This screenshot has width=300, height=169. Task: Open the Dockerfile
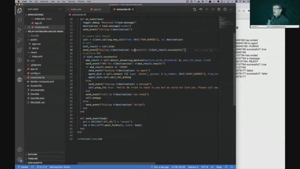(36, 86)
